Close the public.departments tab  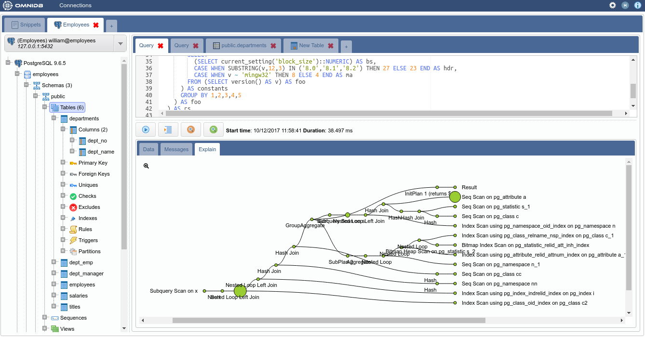click(273, 46)
